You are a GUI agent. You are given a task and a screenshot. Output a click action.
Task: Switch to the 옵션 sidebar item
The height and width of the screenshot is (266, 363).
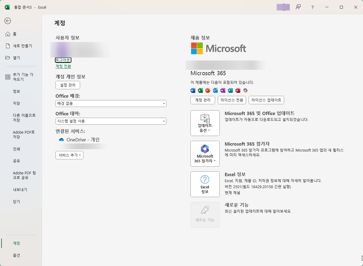[x=16, y=255]
